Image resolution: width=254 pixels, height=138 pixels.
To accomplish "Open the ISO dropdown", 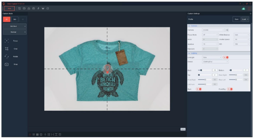I will tap(241, 44).
